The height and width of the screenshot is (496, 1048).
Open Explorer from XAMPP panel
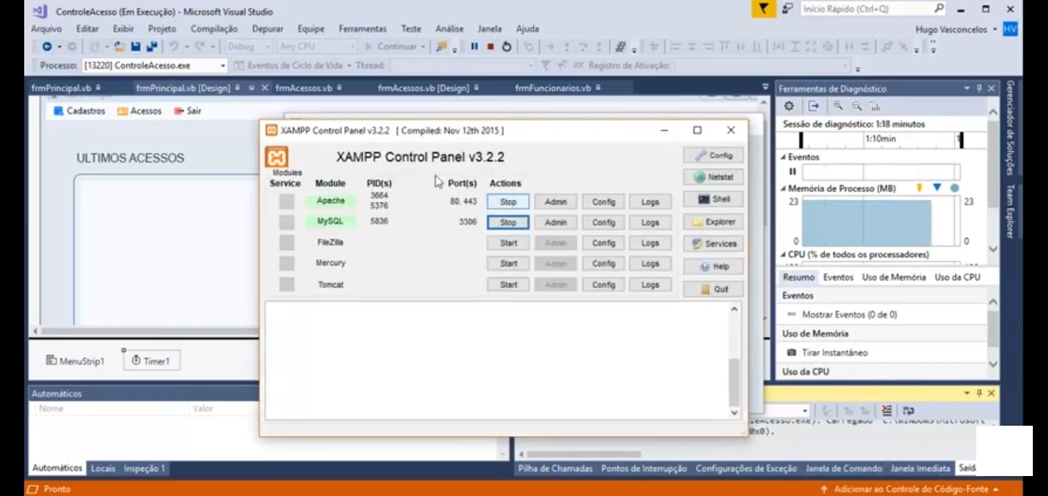(x=714, y=222)
